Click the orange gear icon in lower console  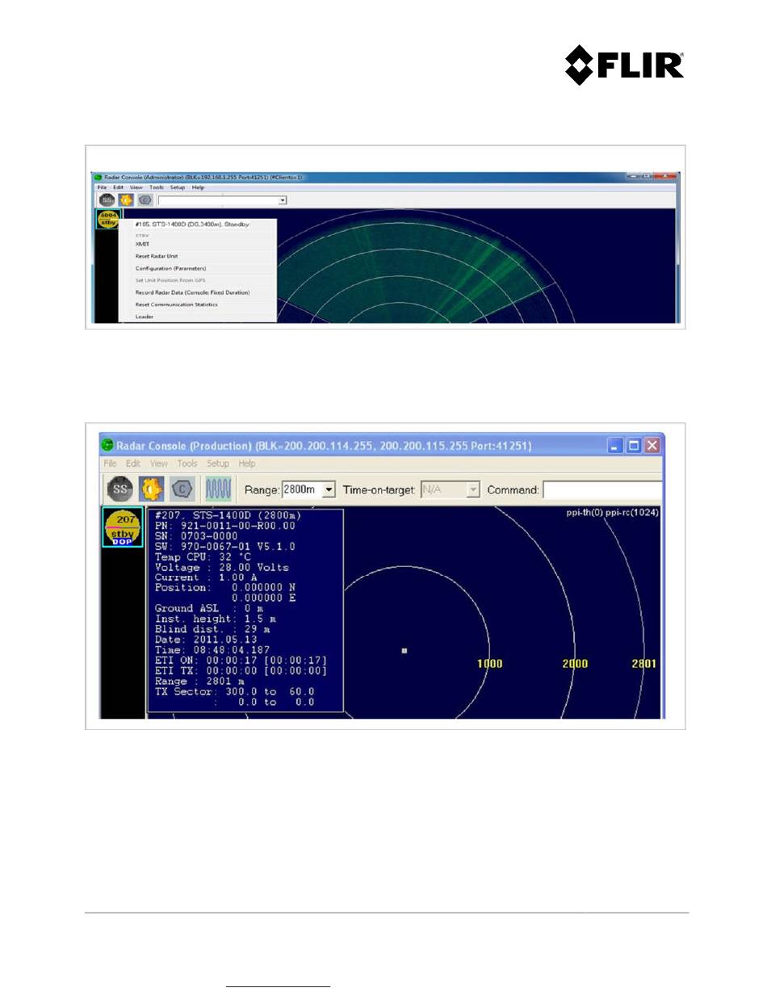(152, 489)
